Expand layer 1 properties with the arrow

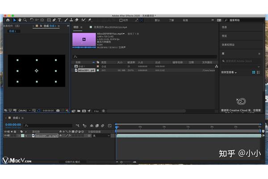coord(19,136)
